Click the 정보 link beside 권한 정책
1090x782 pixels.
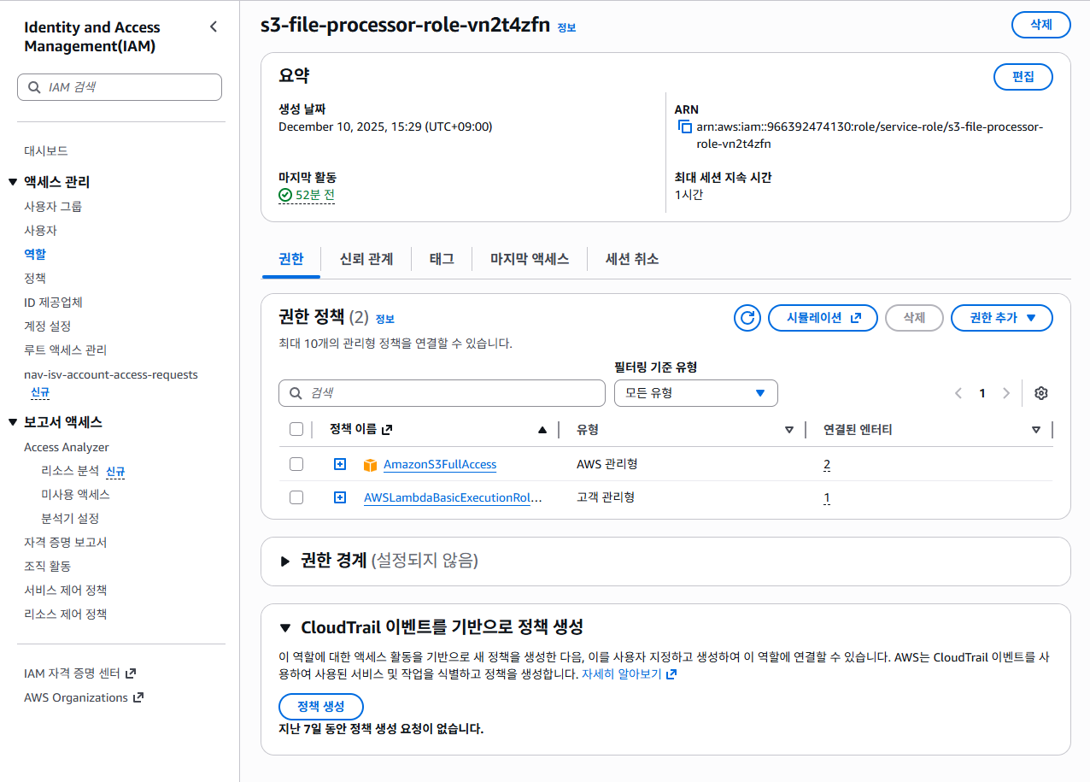coord(385,319)
